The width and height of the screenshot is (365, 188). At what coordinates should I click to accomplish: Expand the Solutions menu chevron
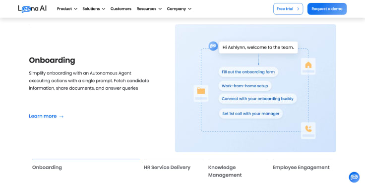[x=104, y=9]
